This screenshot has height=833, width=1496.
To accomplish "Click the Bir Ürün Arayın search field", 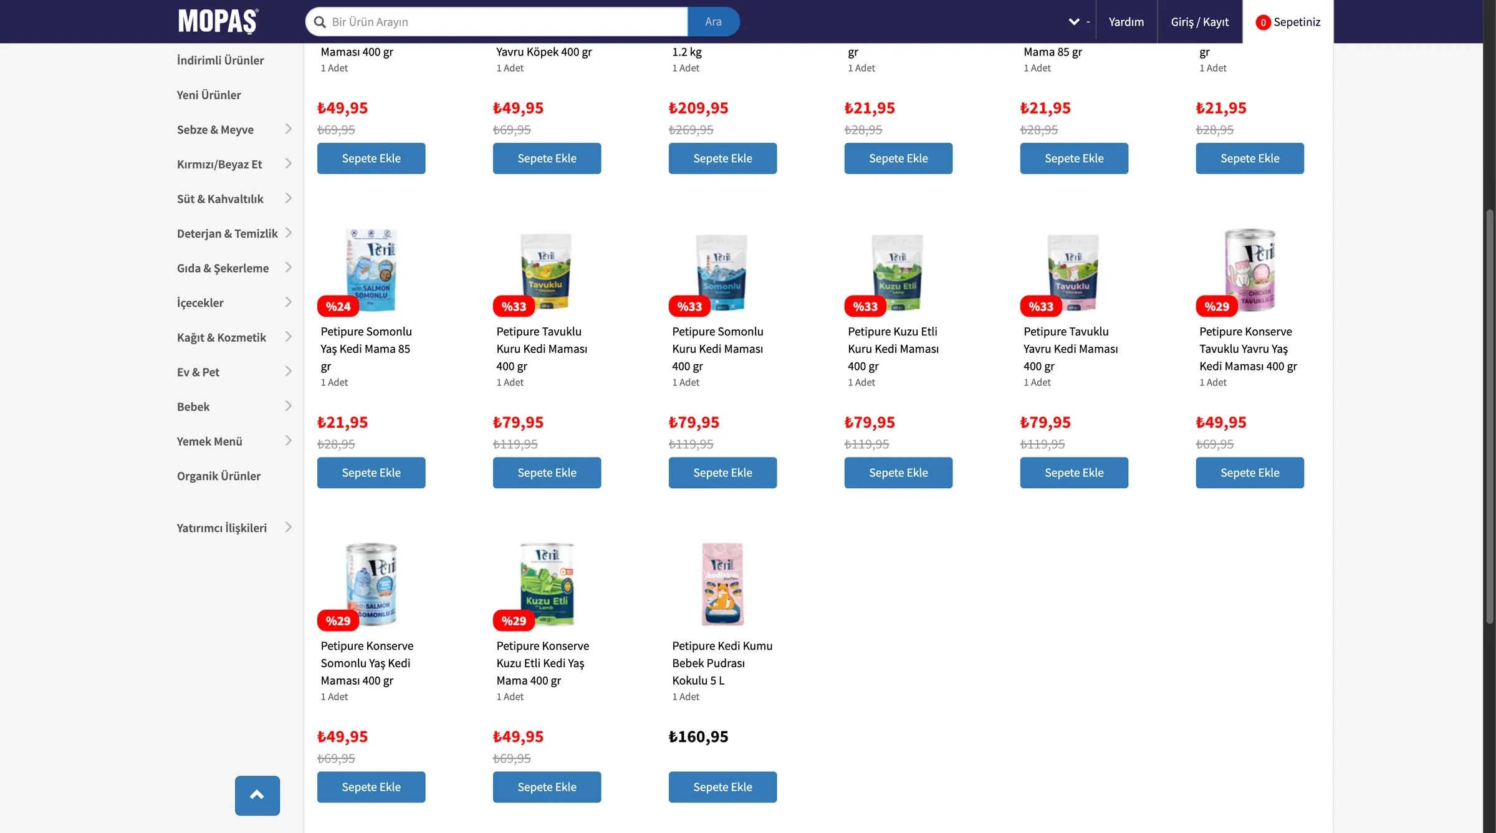I will click(505, 22).
